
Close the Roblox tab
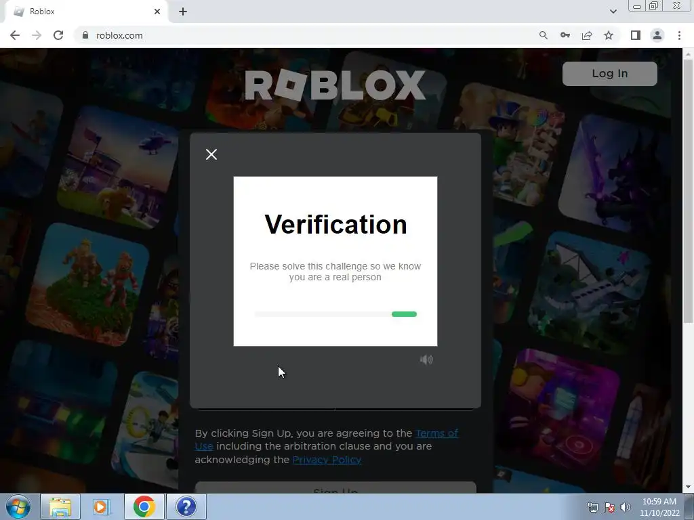tap(157, 12)
